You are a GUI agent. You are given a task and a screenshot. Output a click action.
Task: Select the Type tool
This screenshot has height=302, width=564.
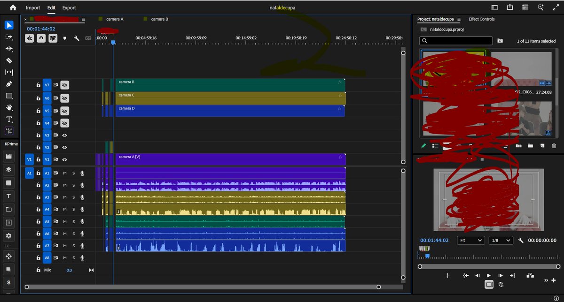click(9, 119)
